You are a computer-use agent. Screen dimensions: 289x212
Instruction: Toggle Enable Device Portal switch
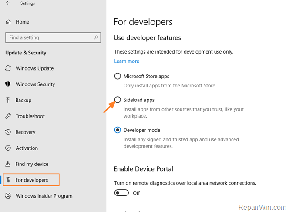pyautogui.click(x=121, y=193)
